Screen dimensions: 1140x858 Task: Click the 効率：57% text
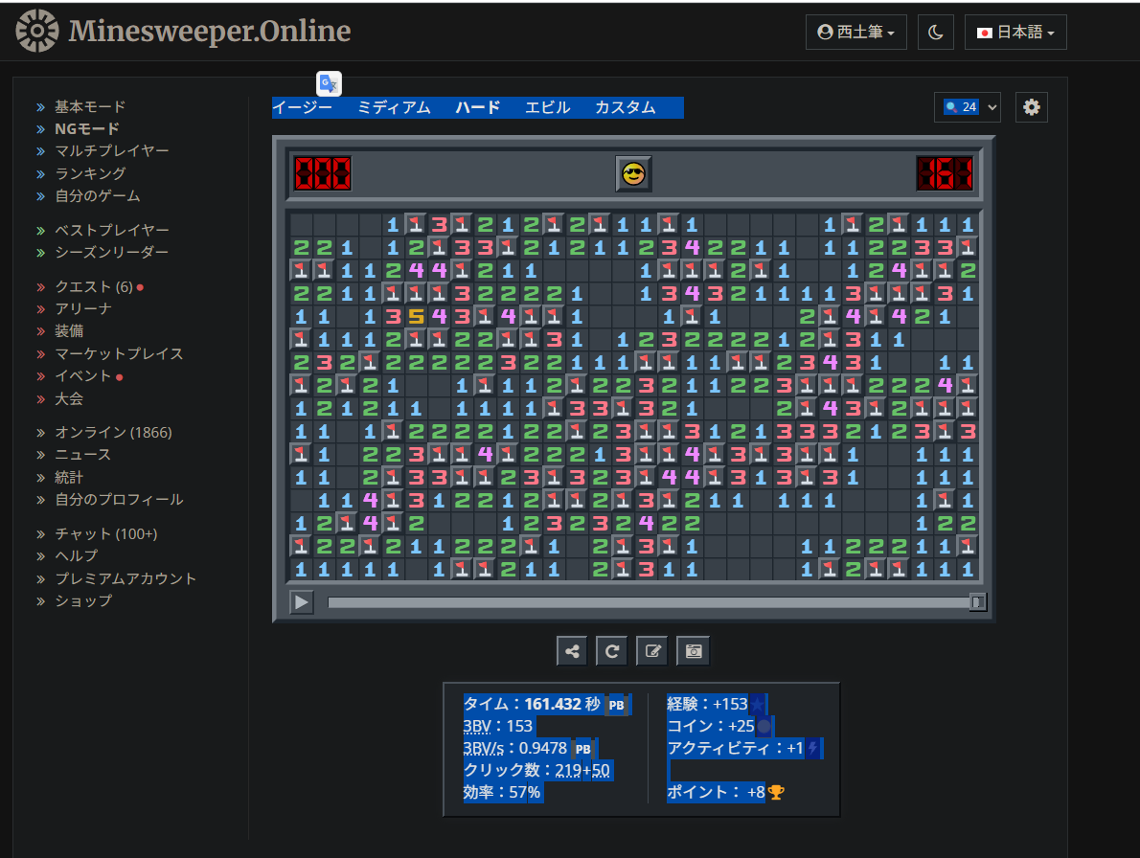point(502,792)
